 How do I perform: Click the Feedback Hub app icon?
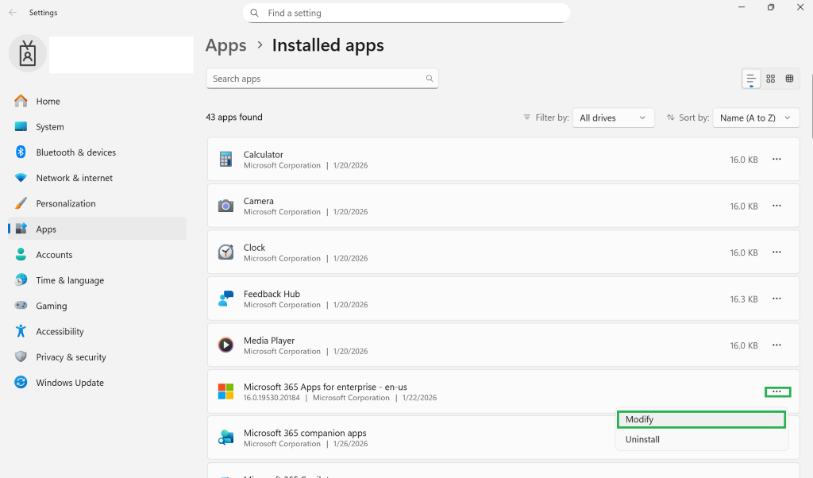(x=226, y=299)
